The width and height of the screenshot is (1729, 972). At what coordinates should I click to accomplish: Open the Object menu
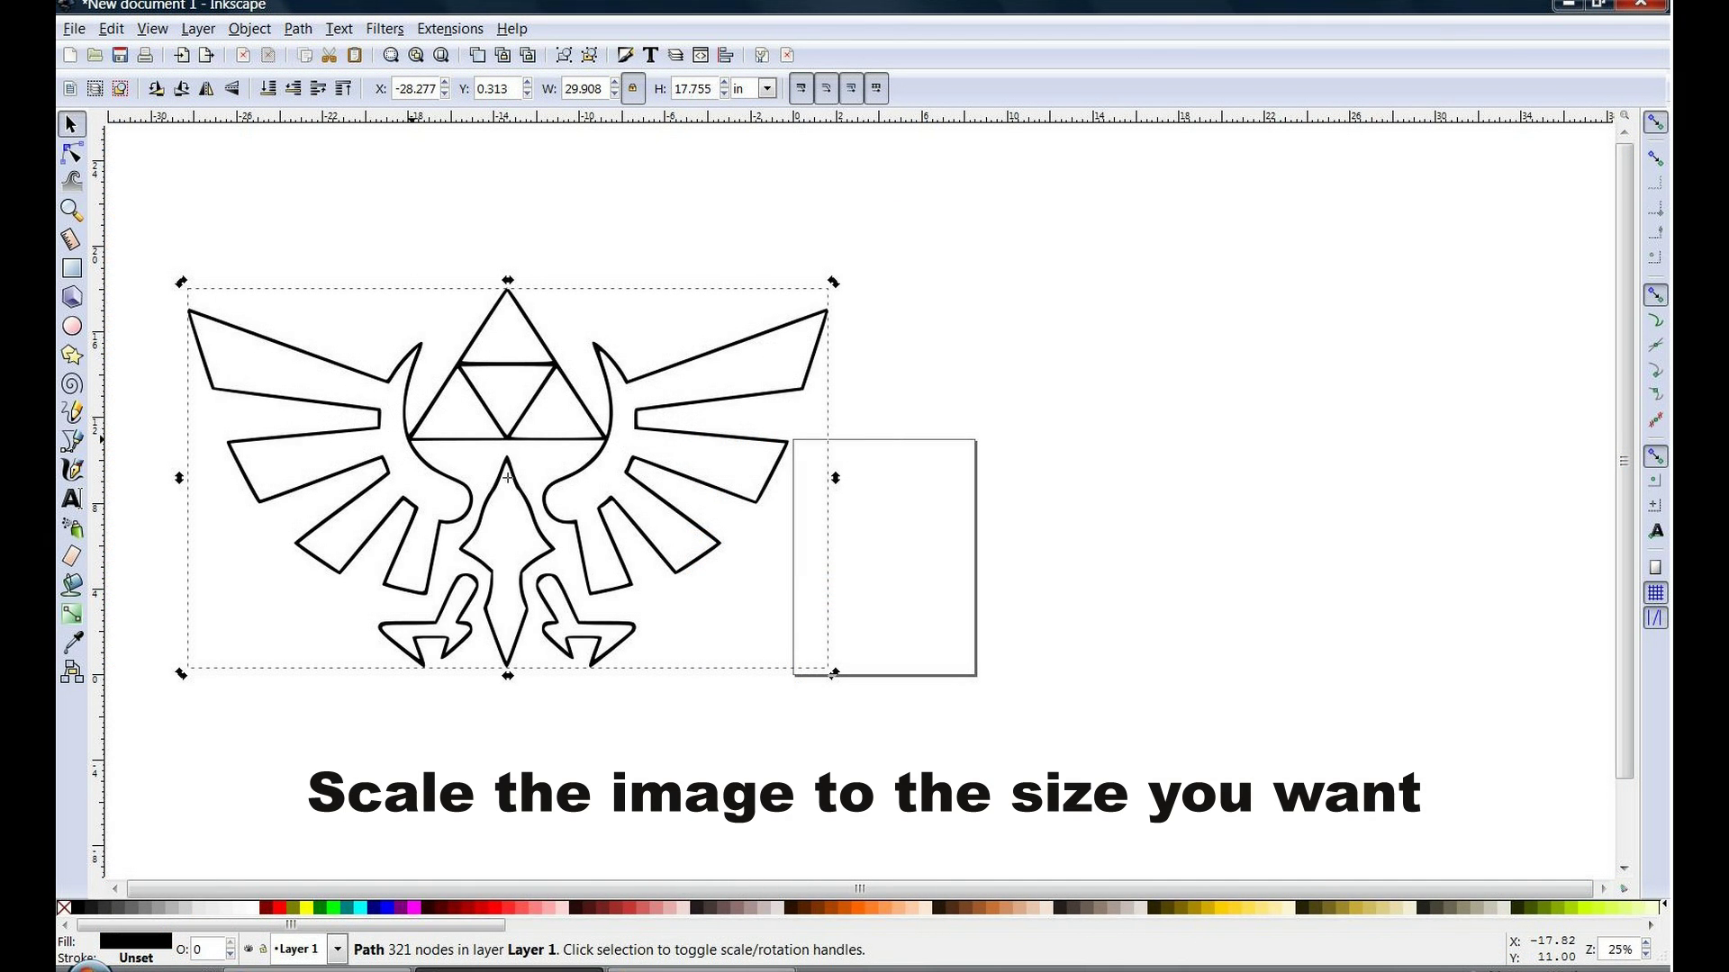pyautogui.click(x=249, y=29)
